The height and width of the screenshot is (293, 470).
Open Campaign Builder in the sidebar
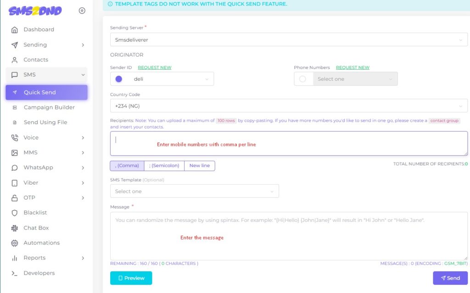pos(49,107)
